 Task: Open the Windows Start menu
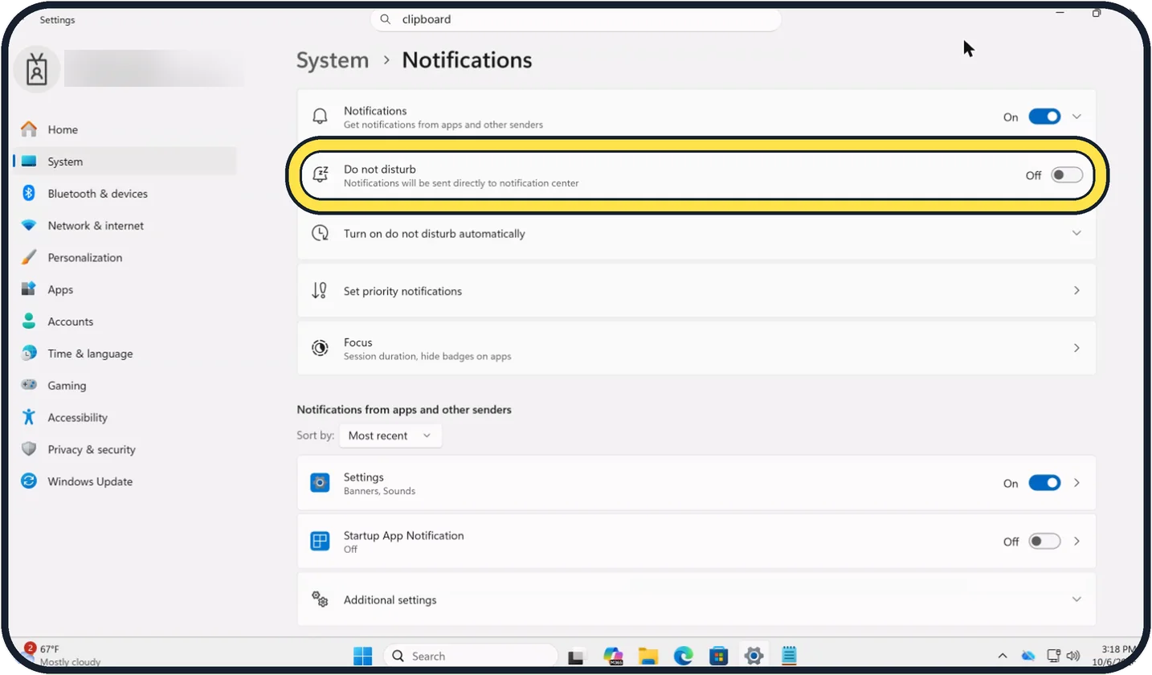pos(362,656)
